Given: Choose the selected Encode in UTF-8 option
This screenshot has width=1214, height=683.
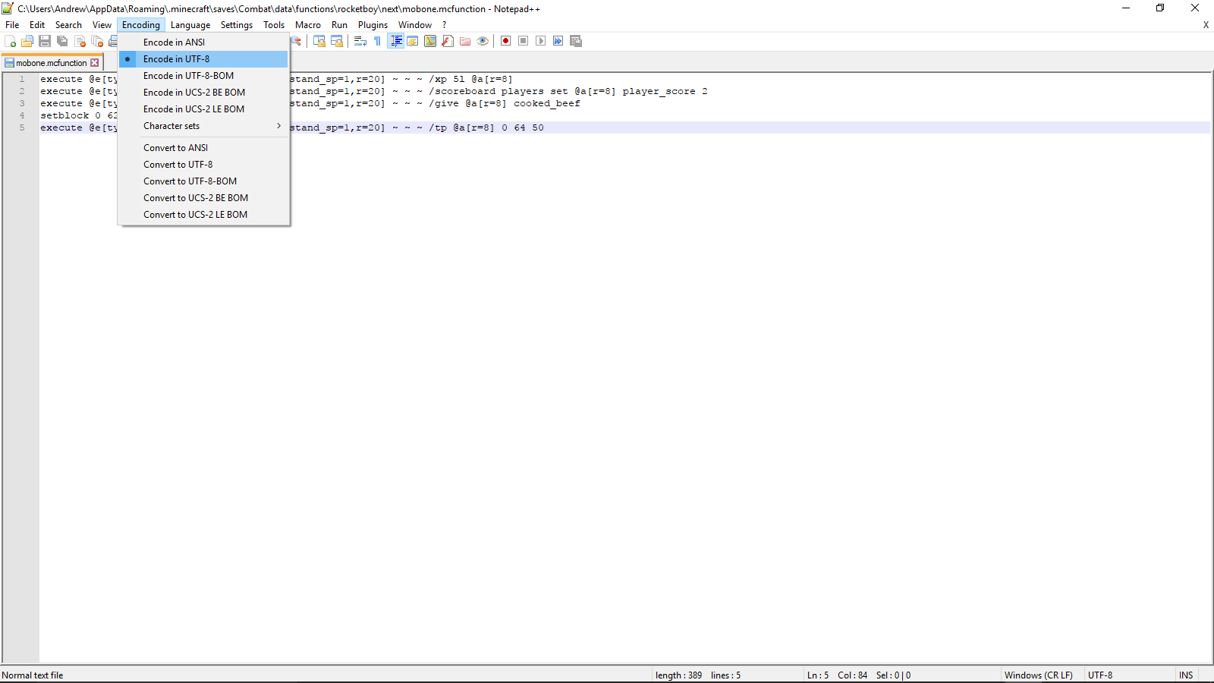Looking at the screenshot, I should [203, 59].
